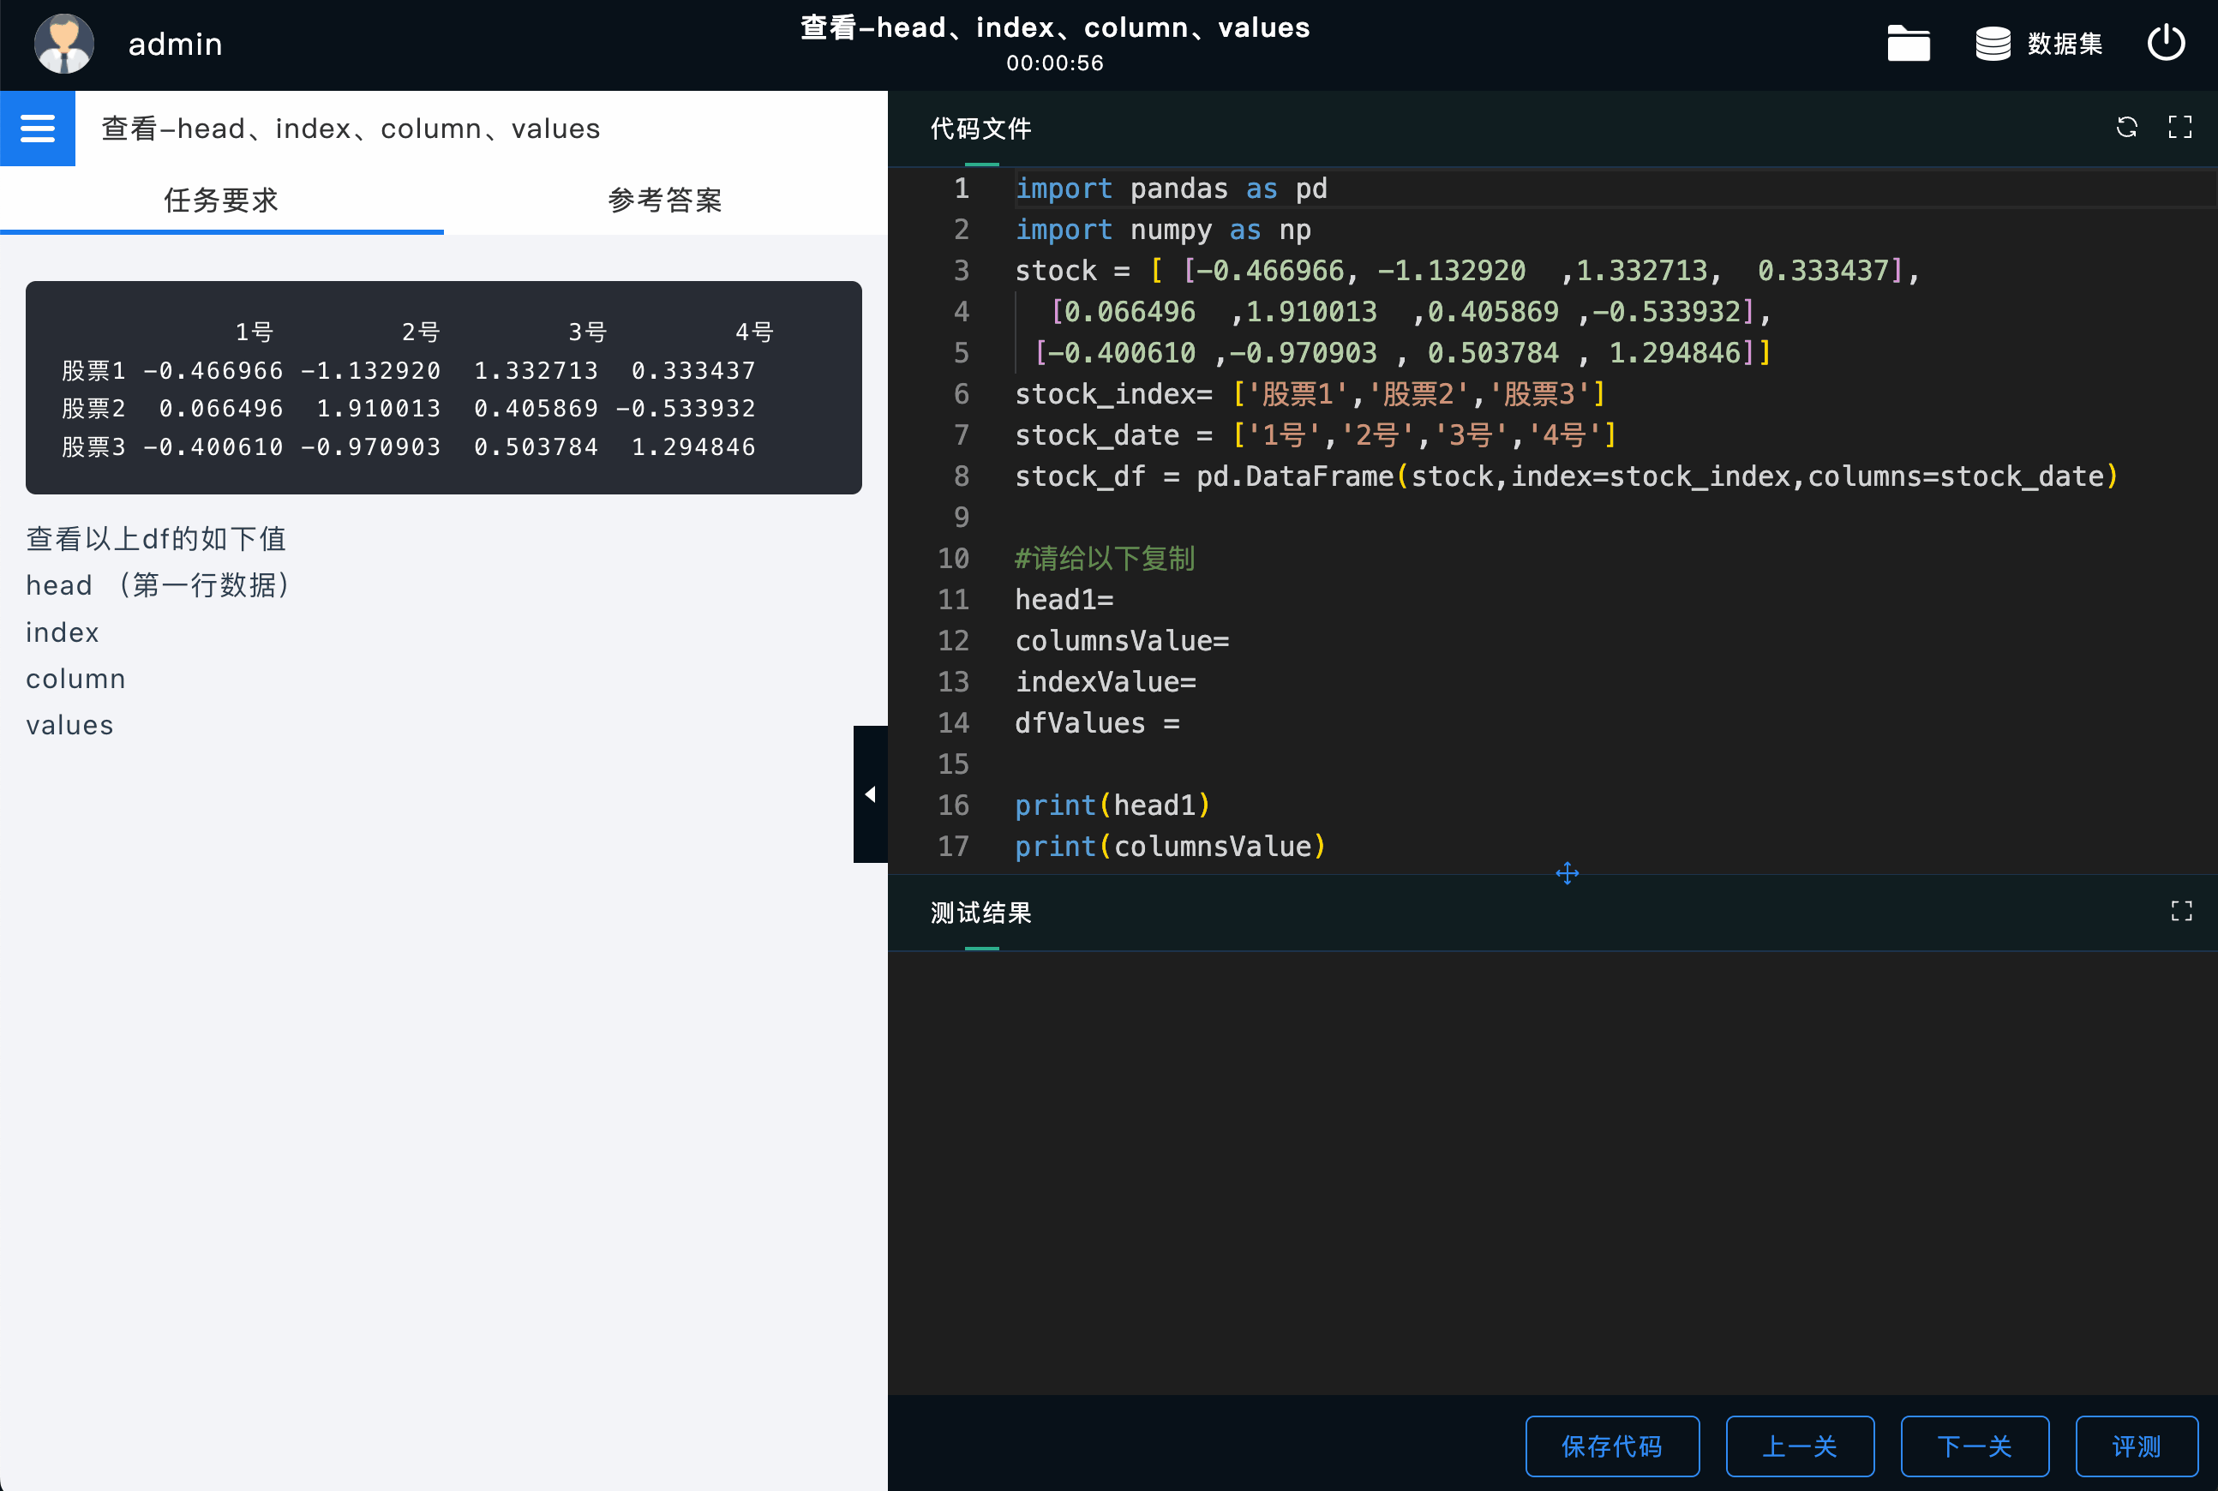2218x1491 pixels.
Task: Click the 00:00:56 timer in the header
Action: (x=1055, y=63)
